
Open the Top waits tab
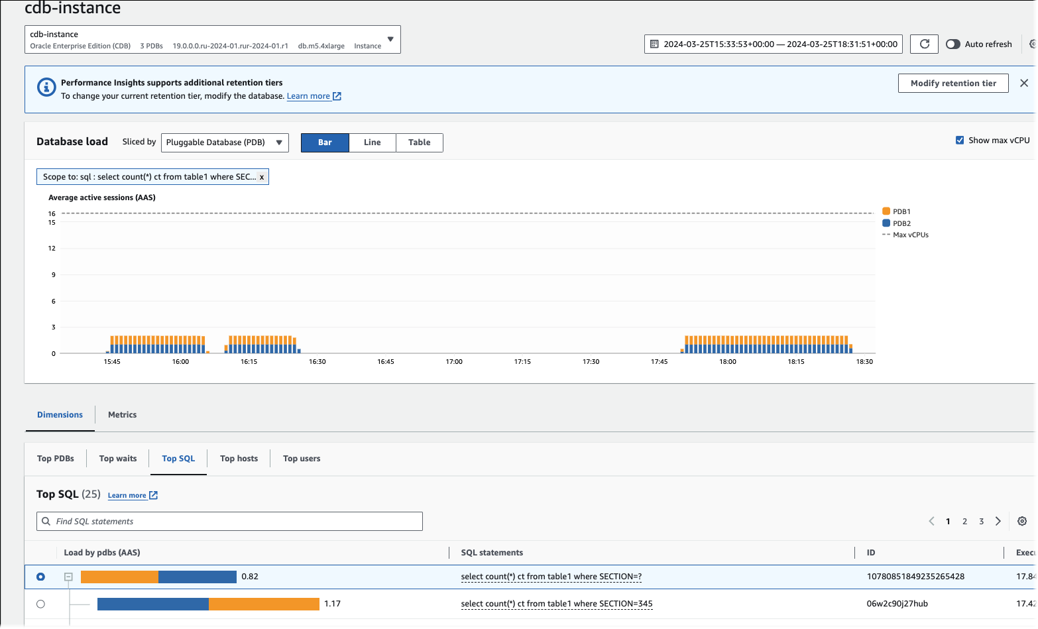117,458
